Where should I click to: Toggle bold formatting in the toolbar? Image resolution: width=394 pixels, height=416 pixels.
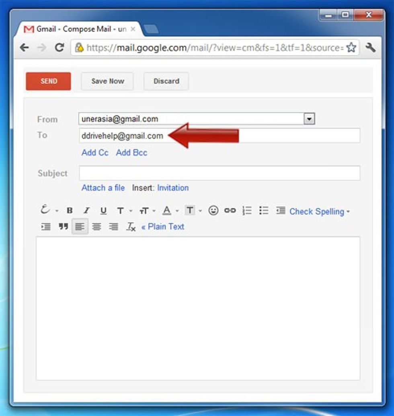(70, 211)
